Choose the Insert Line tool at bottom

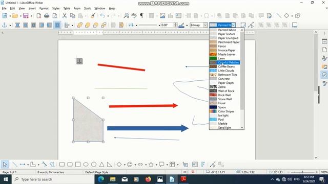(x=14, y=165)
